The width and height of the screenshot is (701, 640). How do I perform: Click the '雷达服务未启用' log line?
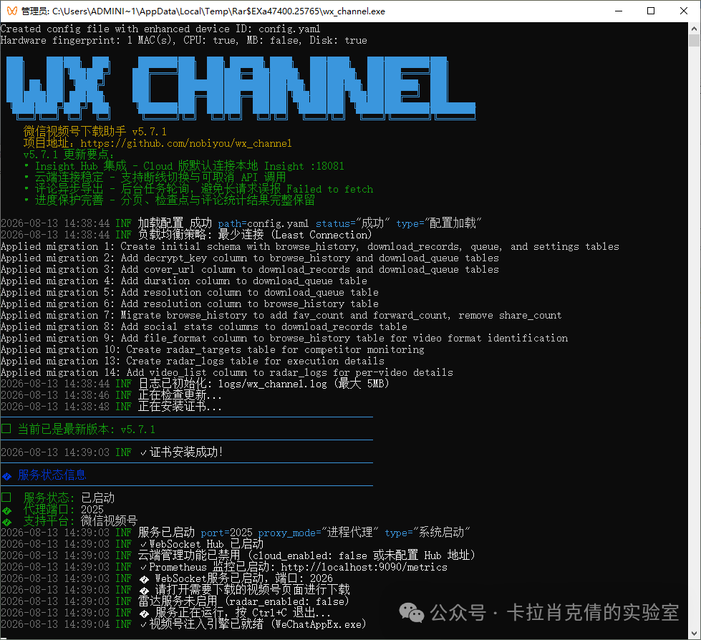[175, 601]
